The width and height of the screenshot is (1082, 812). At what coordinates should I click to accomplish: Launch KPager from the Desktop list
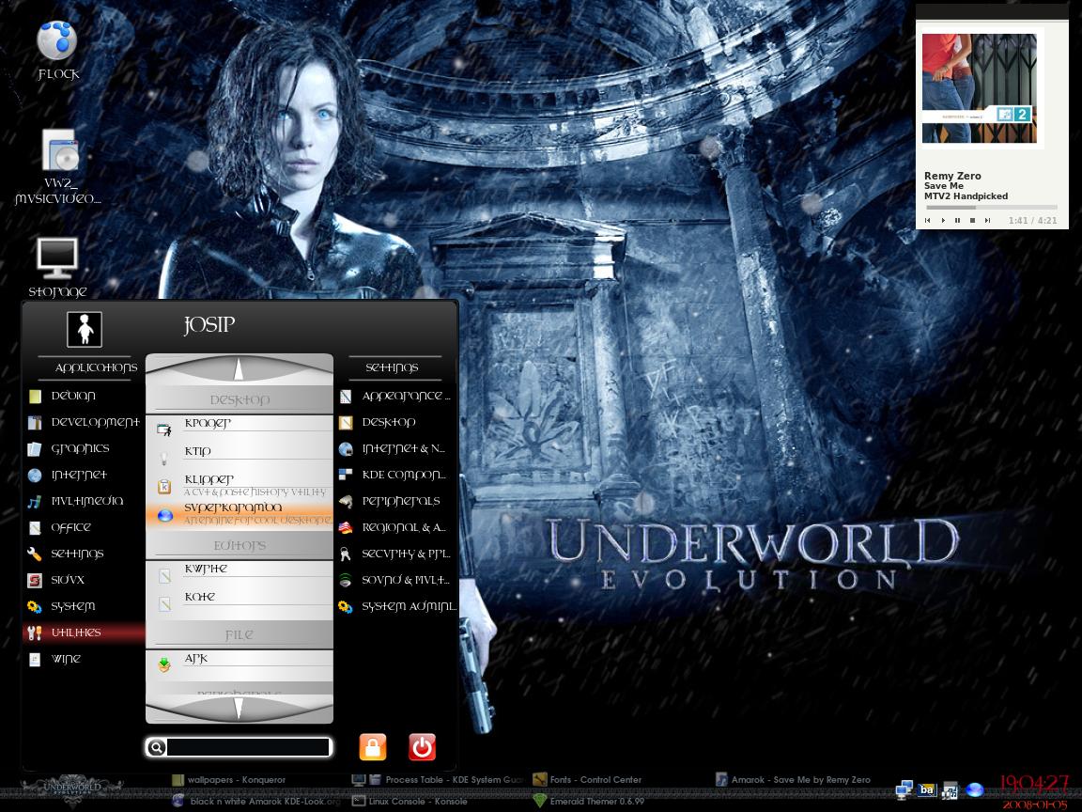[x=240, y=429]
